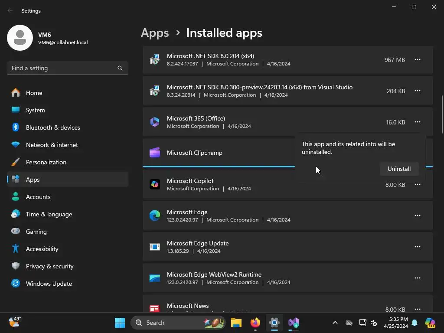Screen dimensions: 444x333
Task: Open the clock showing 5:35 PM
Action: [x=396, y=323]
